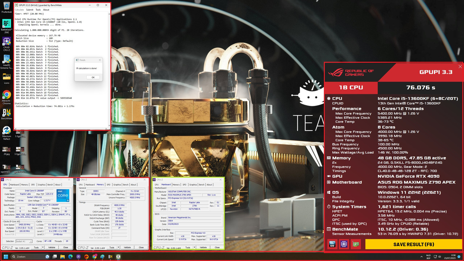Open the About menu in GPUPI

[46, 10]
